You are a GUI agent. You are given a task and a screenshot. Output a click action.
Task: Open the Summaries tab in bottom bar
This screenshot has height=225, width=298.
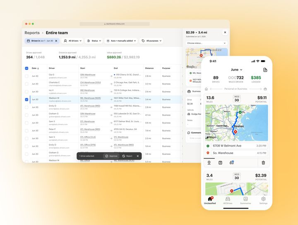pos(245,200)
